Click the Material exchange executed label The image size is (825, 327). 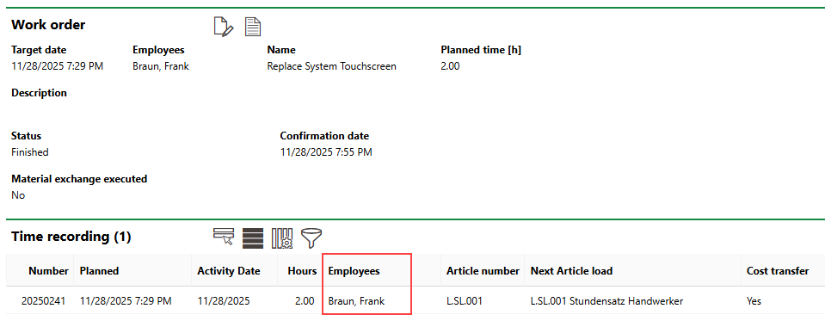(79, 179)
